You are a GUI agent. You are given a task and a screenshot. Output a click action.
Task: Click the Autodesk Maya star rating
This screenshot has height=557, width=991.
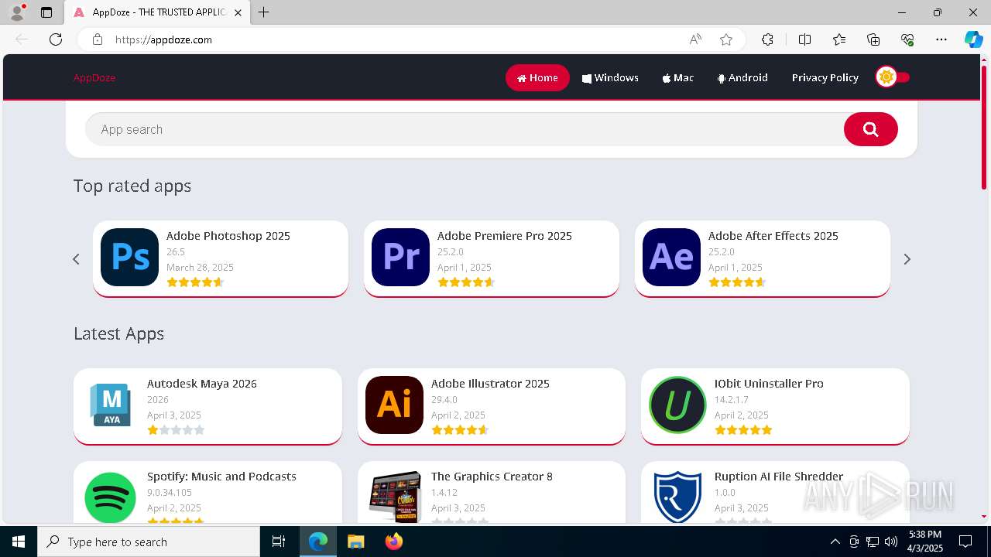[x=176, y=430]
